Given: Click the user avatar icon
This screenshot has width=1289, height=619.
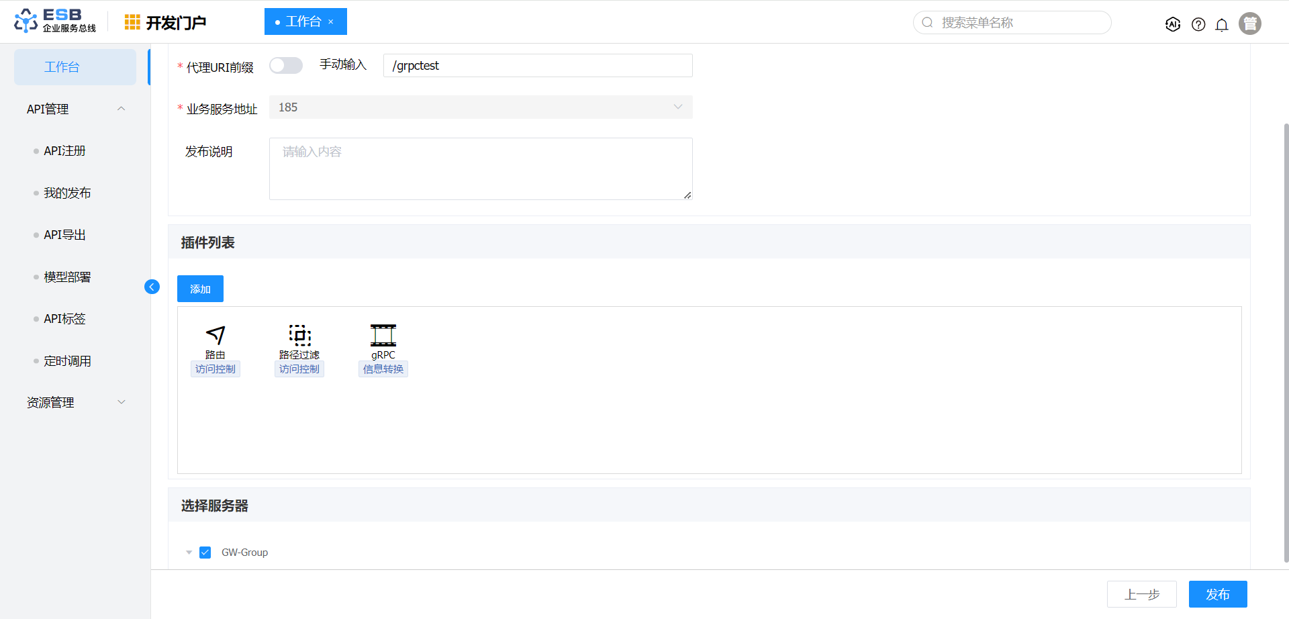Looking at the screenshot, I should pyautogui.click(x=1250, y=23).
